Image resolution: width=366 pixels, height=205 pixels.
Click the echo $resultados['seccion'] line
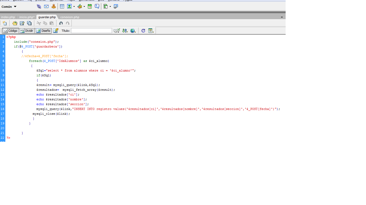pos(62,104)
